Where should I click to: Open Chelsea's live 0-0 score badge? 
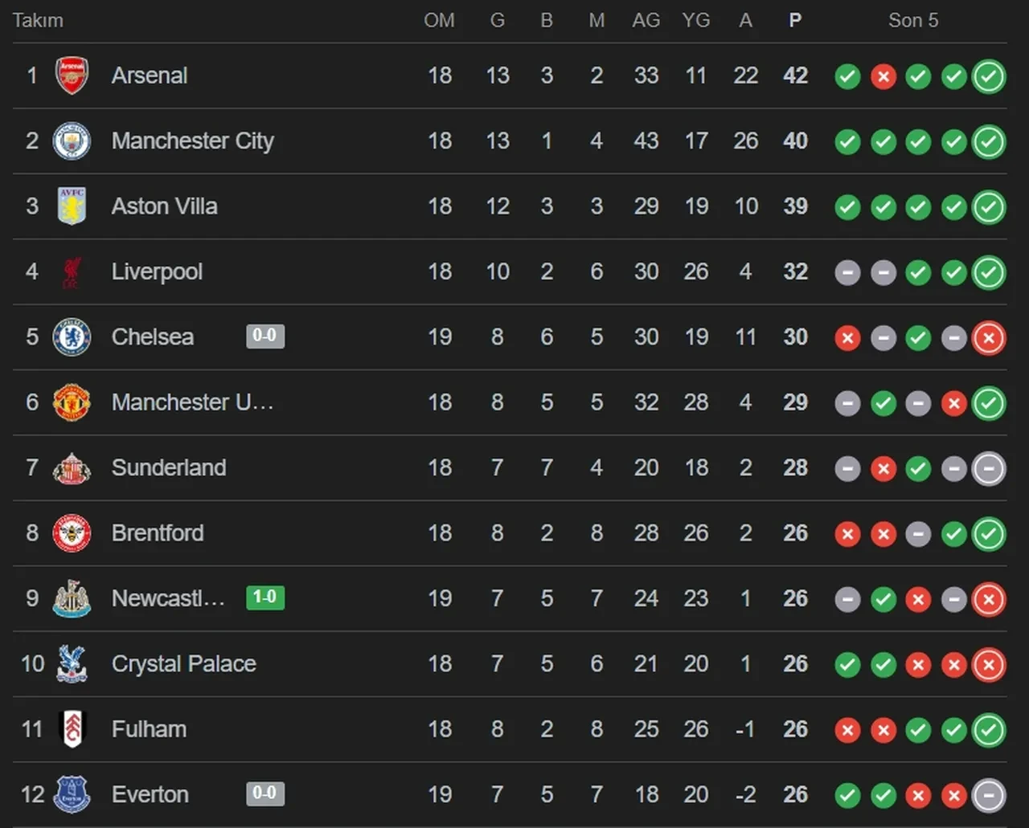pos(265,336)
